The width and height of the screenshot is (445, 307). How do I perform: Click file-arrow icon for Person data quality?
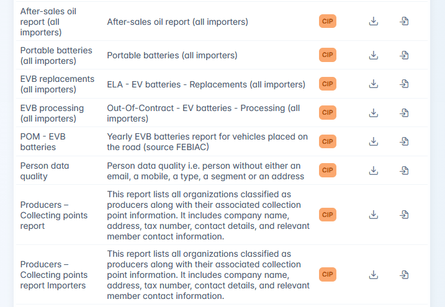click(404, 171)
